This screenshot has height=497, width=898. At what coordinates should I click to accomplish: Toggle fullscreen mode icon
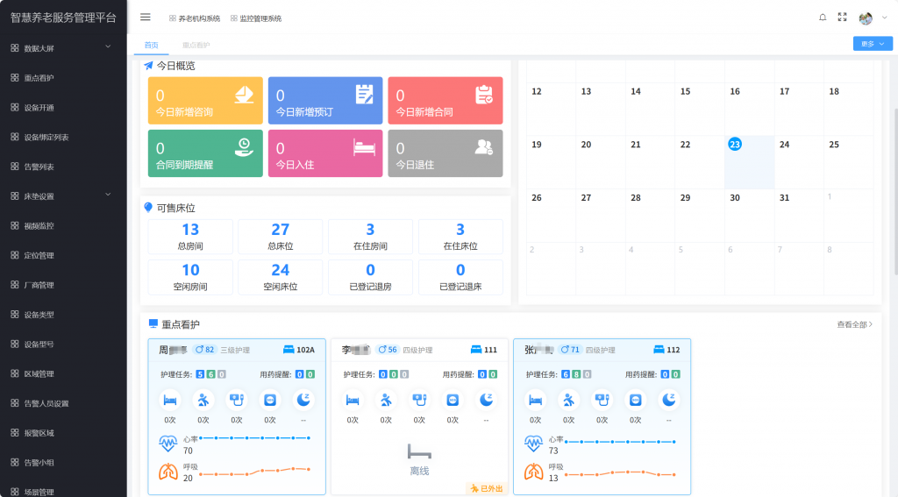(x=843, y=18)
